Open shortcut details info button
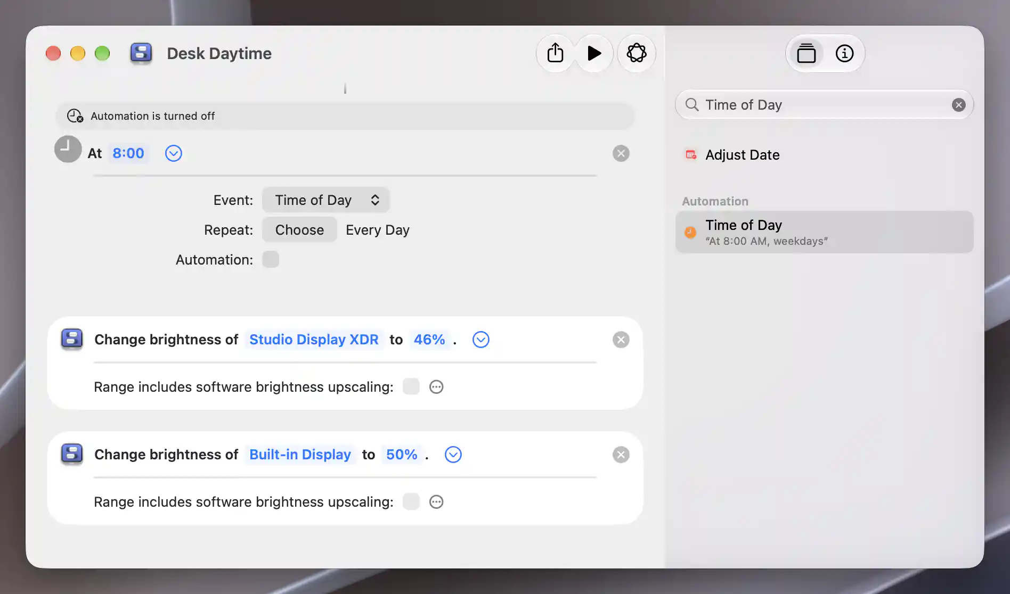Viewport: 1010px width, 594px height. coord(844,53)
